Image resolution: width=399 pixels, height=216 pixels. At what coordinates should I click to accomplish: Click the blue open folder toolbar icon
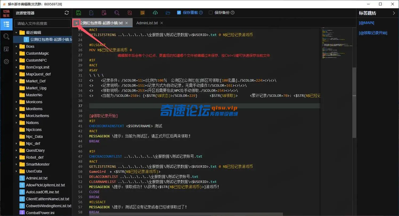click(x=168, y=13)
